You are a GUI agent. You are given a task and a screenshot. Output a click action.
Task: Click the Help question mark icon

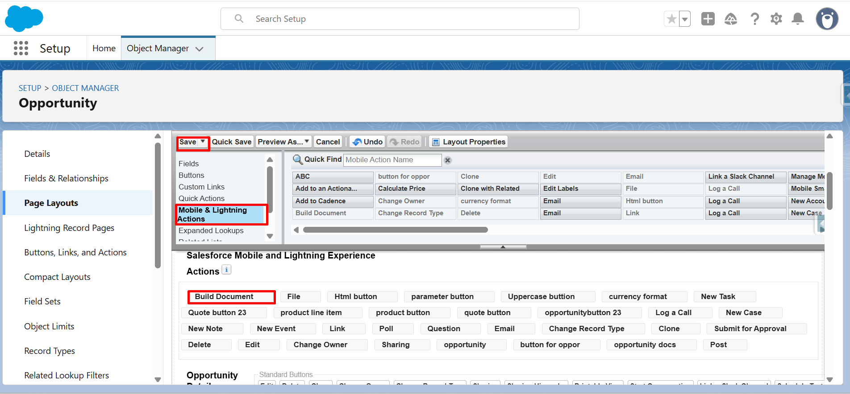click(x=754, y=19)
